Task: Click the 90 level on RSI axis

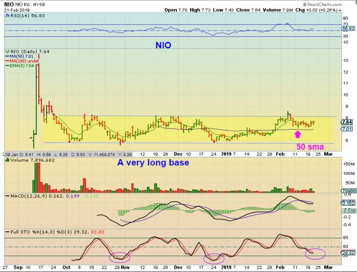Action: [x=346, y=18]
